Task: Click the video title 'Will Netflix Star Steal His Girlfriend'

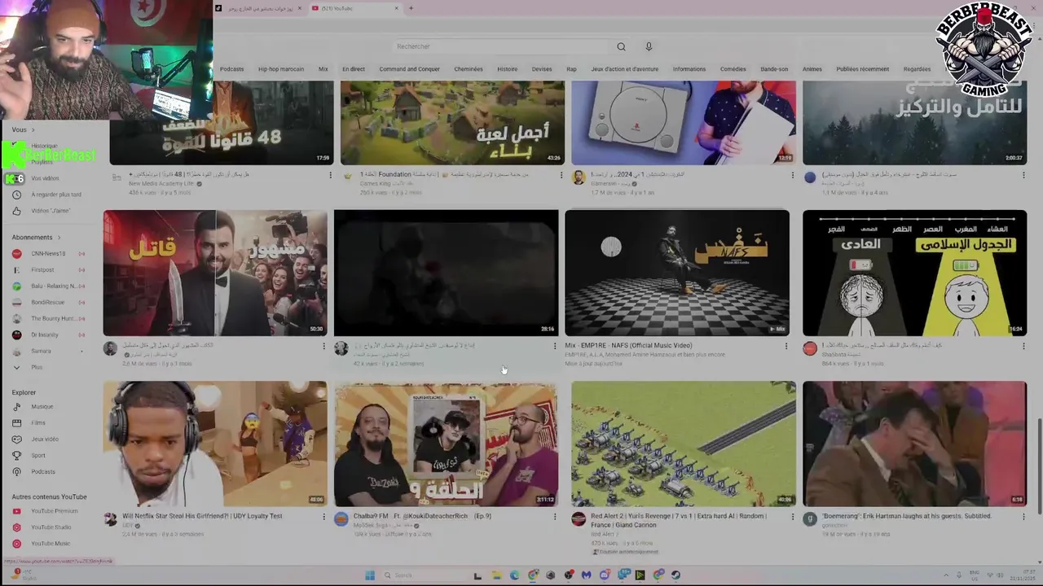Action: pyautogui.click(x=202, y=516)
